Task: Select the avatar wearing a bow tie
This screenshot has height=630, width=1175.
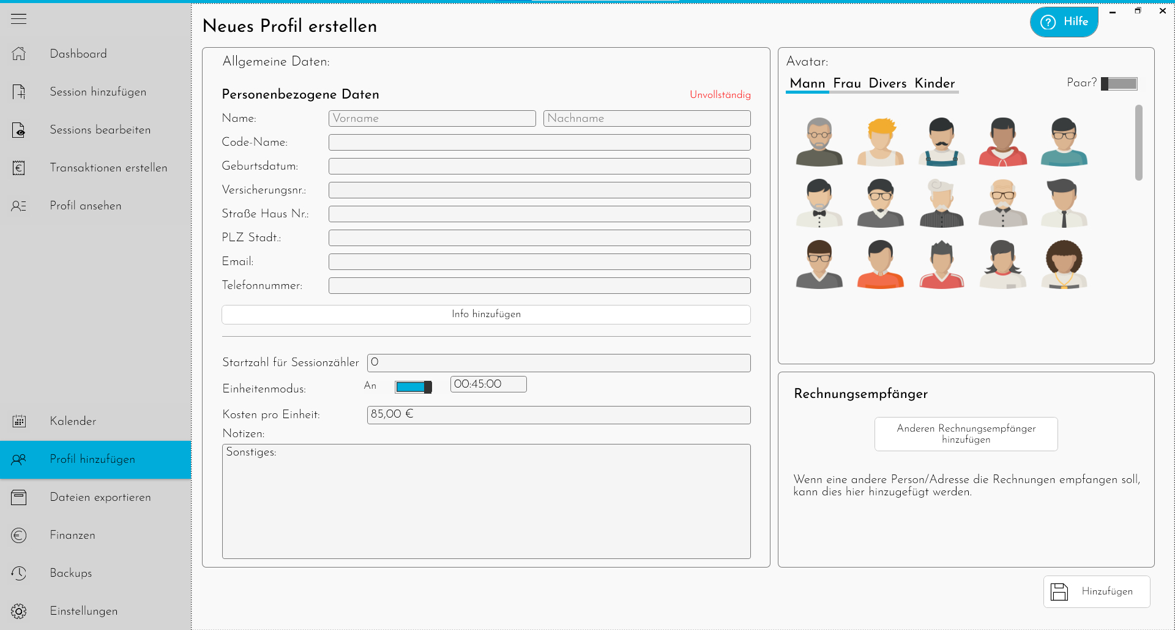Action: (819, 203)
